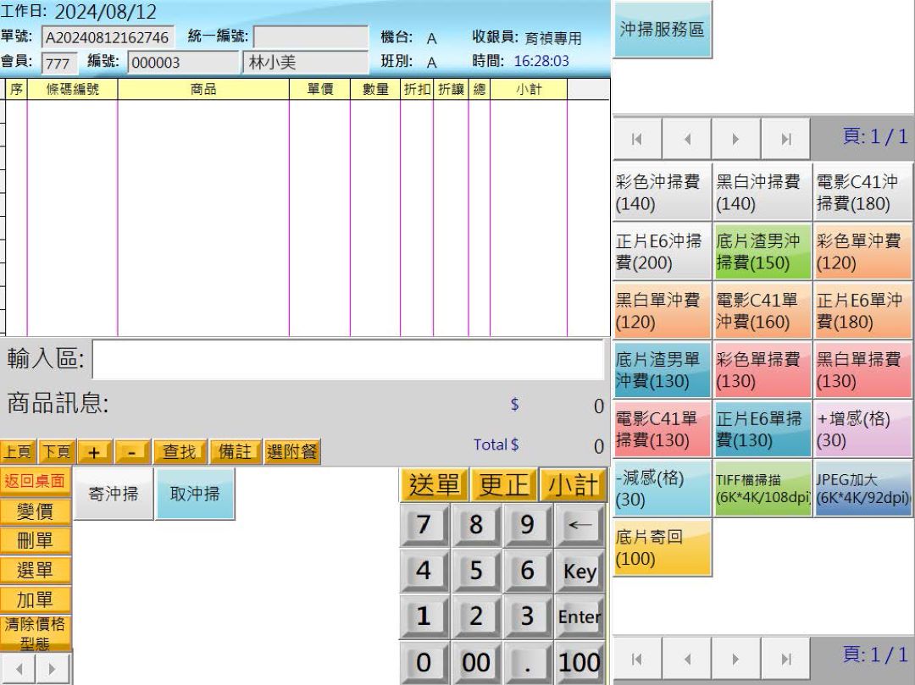Viewport: 915px width, 685px height.
Task: Pick JPEG加大(6K*4K/92dpi) option
Action: (x=862, y=489)
